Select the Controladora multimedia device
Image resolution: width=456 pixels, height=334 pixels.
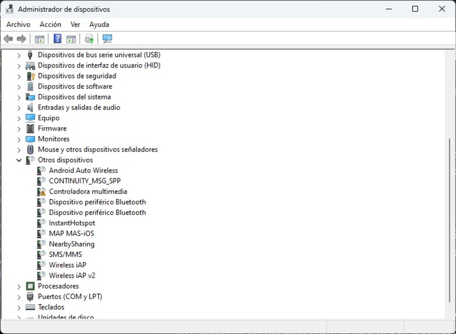click(x=88, y=191)
